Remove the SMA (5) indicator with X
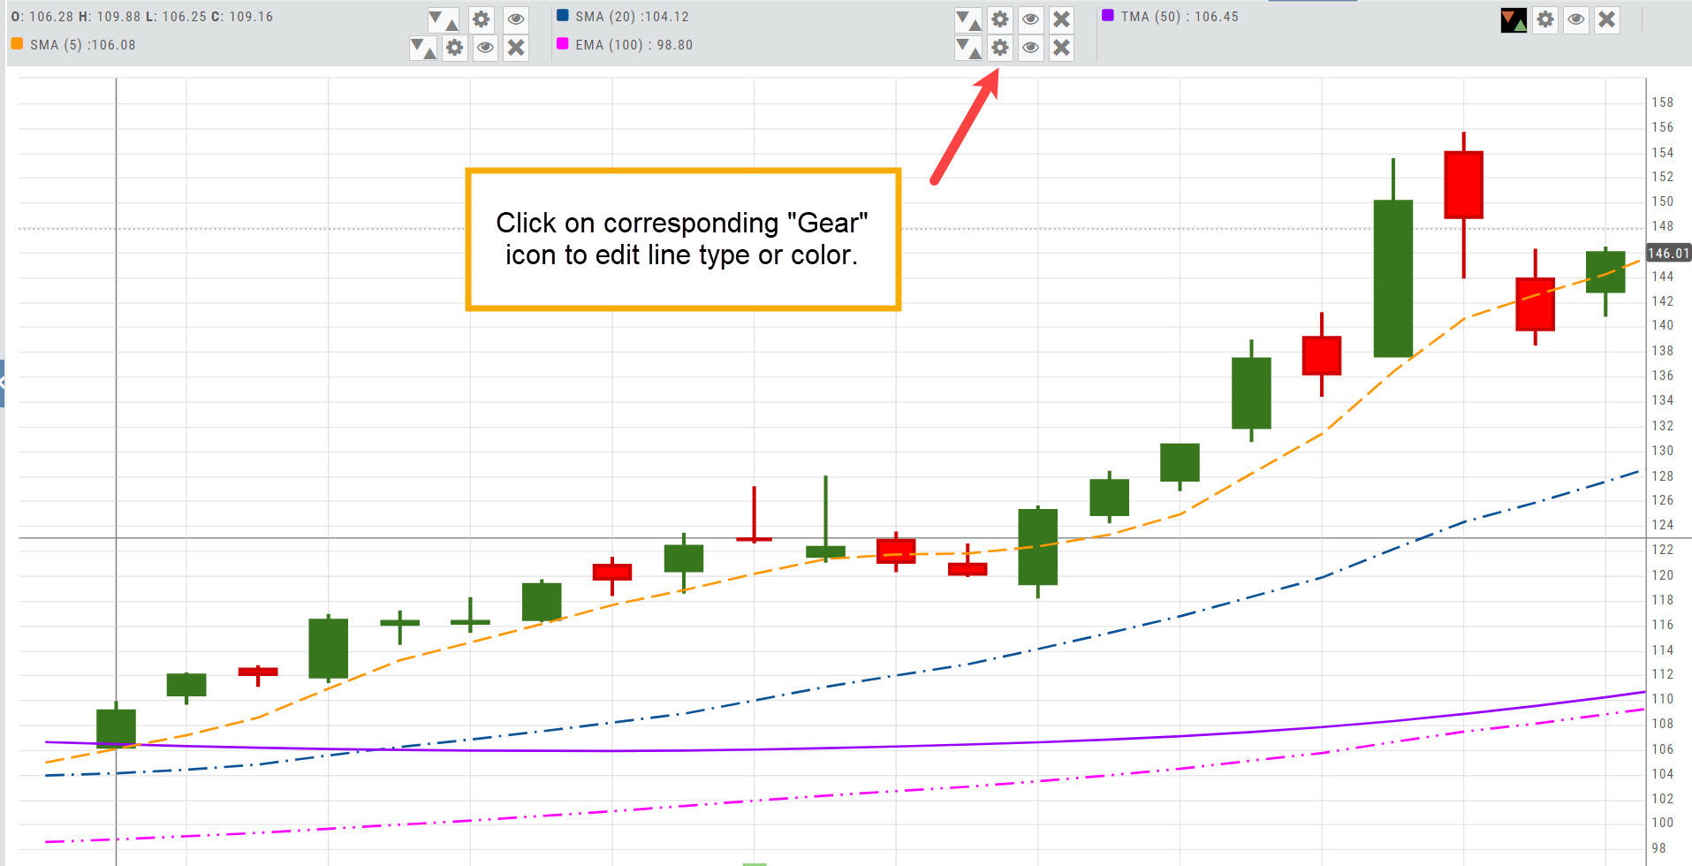The height and width of the screenshot is (866, 1692). coord(516,48)
